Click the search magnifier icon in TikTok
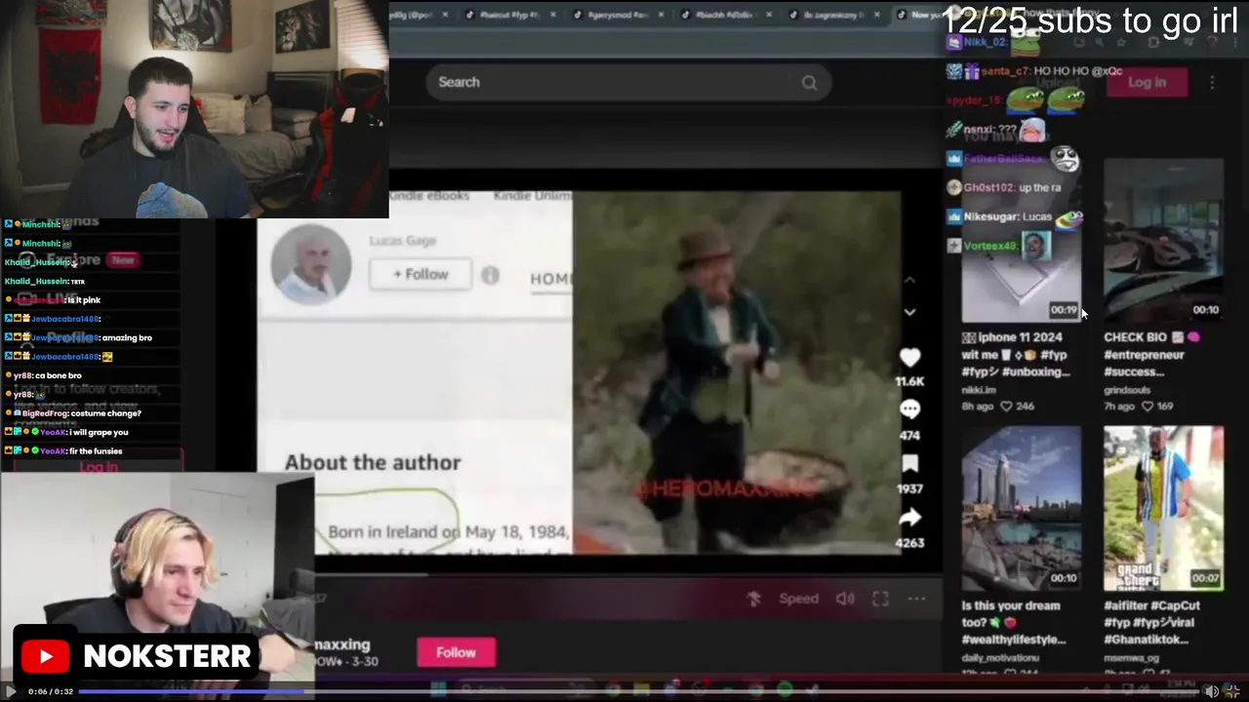Image resolution: width=1249 pixels, height=702 pixels. tap(809, 83)
